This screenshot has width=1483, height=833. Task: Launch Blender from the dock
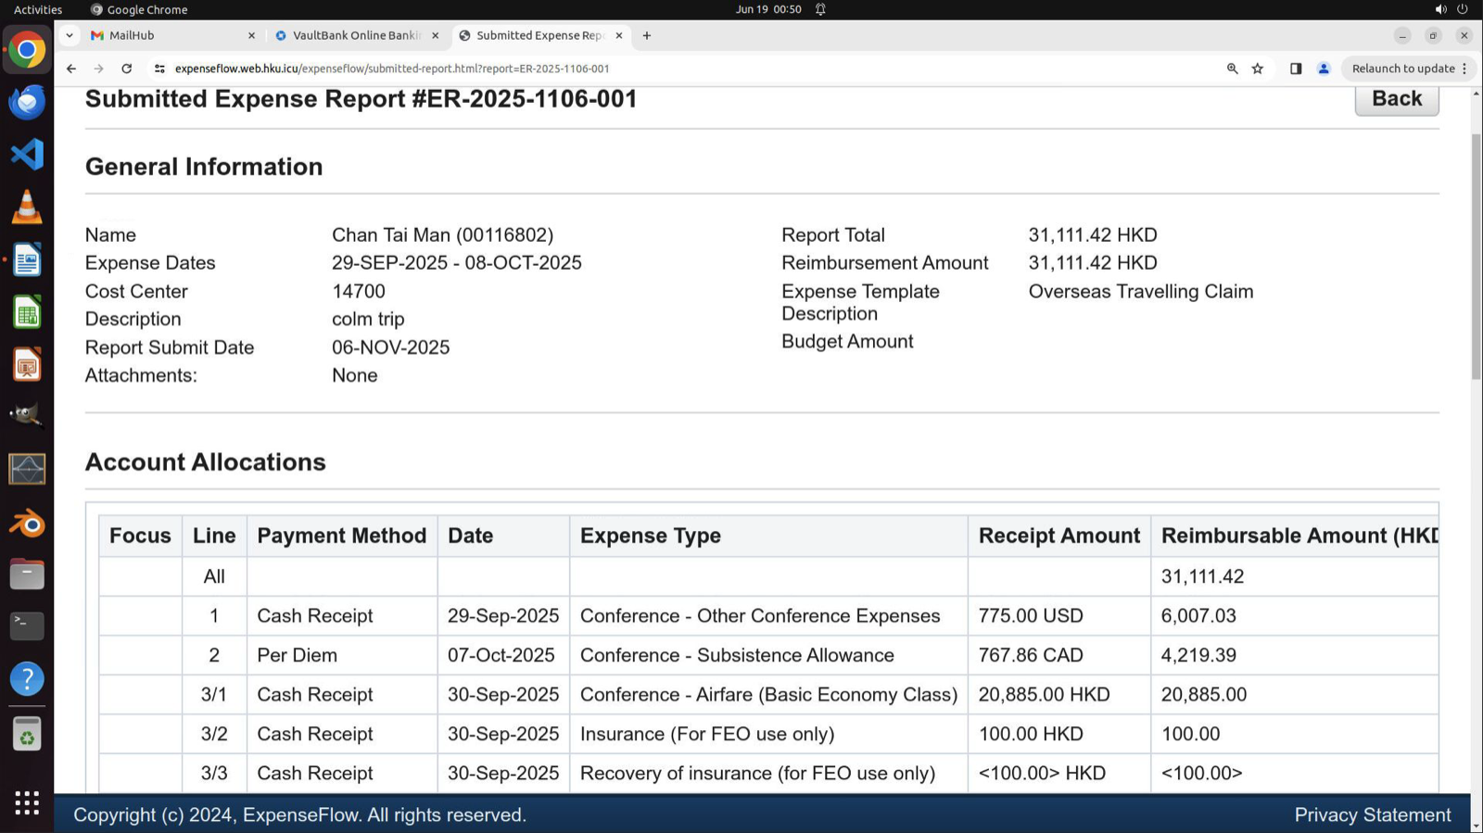pyautogui.click(x=27, y=524)
